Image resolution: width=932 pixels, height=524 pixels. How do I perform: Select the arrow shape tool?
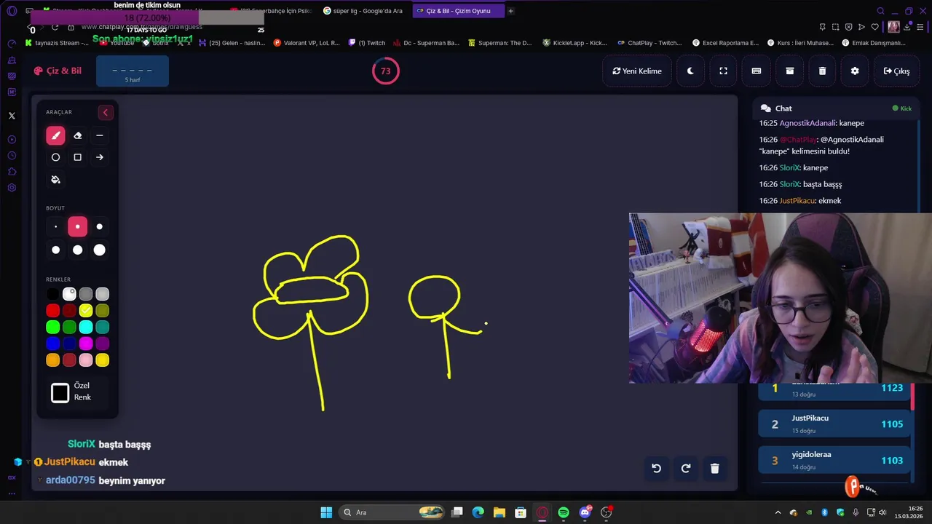point(100,157)
